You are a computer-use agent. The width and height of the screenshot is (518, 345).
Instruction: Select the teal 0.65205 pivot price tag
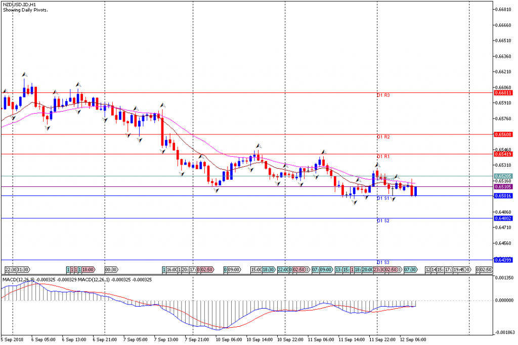click(503, 176)
